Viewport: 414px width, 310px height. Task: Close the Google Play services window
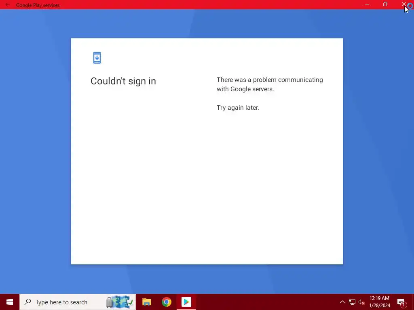pos(404,4)
